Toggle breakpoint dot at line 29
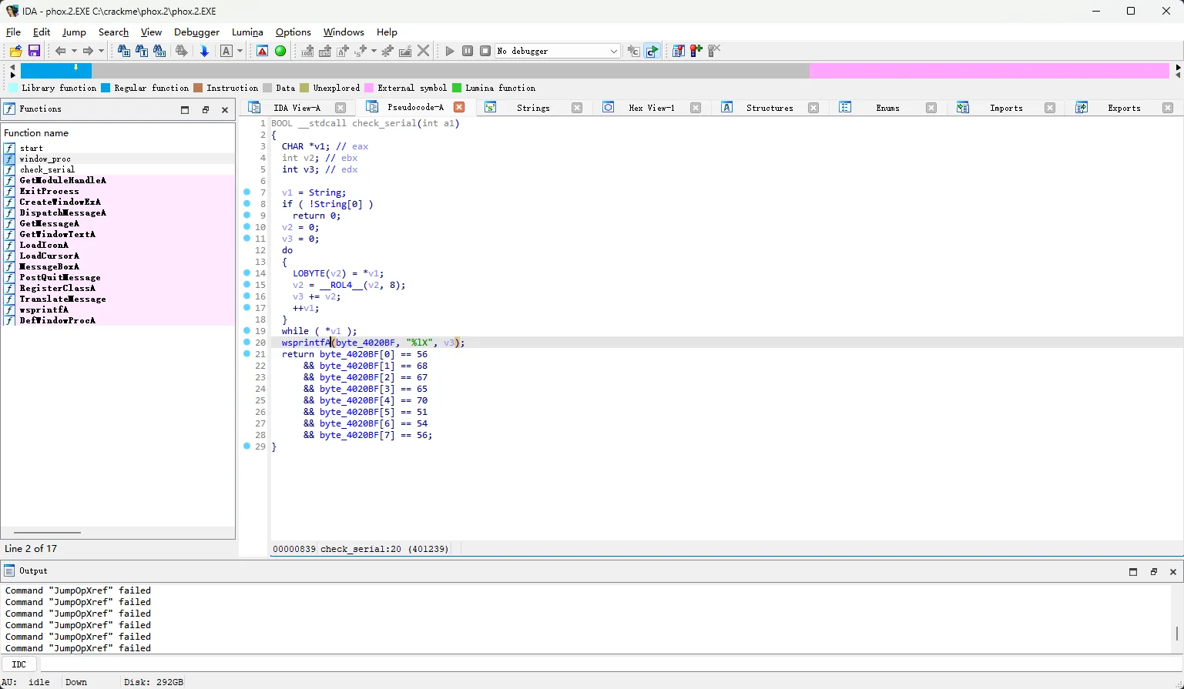 247,447
